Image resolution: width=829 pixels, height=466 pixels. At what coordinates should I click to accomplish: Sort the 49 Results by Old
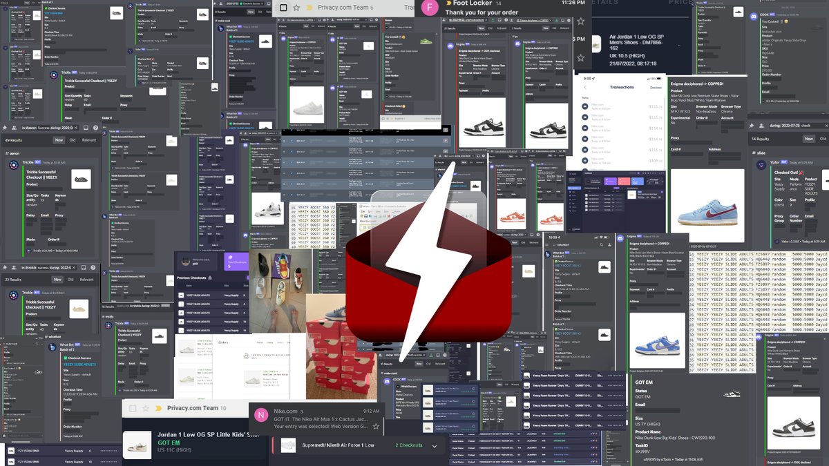[x=72, y=140]
